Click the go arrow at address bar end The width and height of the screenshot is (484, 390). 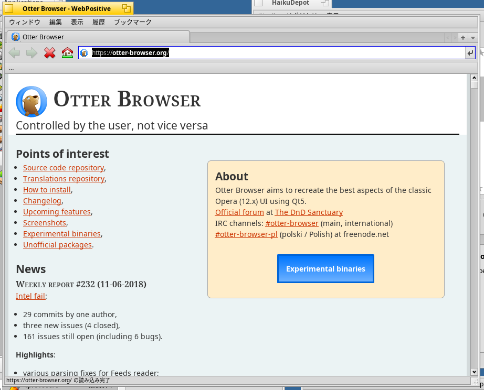(470, 53)
